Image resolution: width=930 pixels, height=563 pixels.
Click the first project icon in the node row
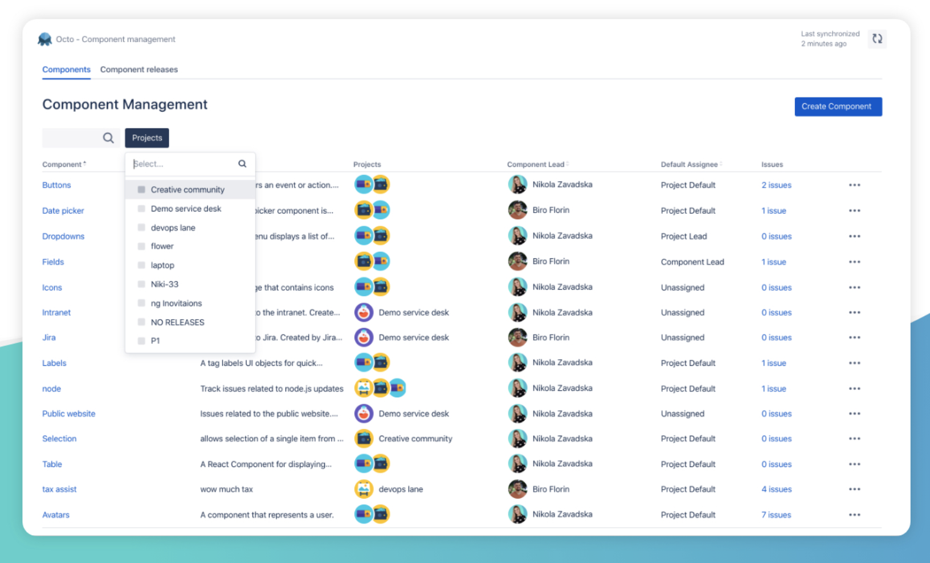coord(363,388)
